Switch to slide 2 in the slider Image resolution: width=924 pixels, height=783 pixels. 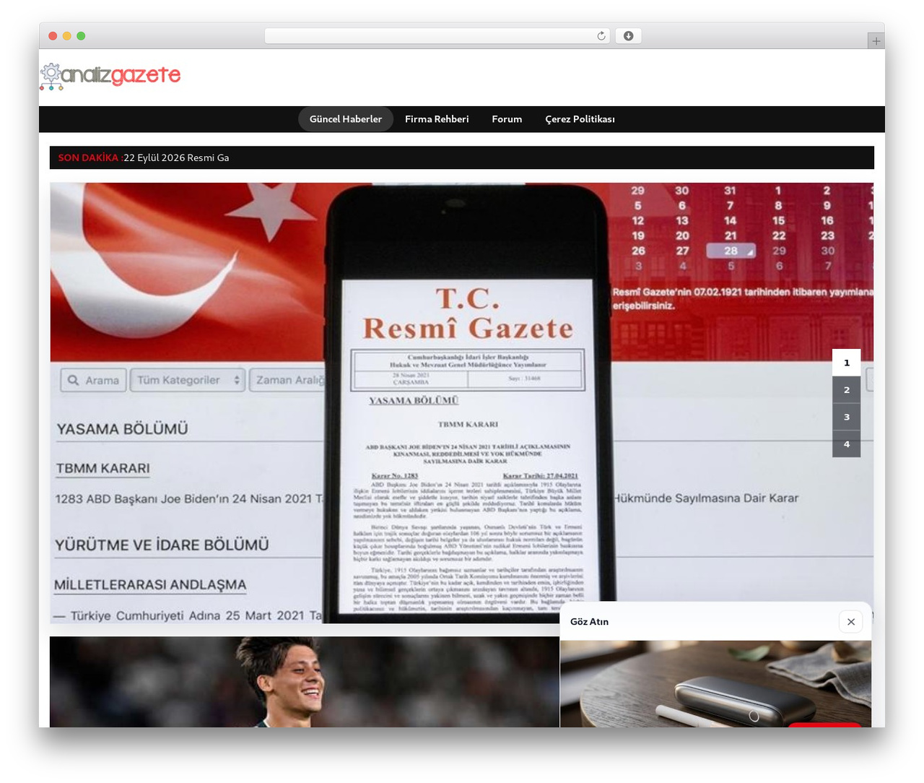coord(846,390)
